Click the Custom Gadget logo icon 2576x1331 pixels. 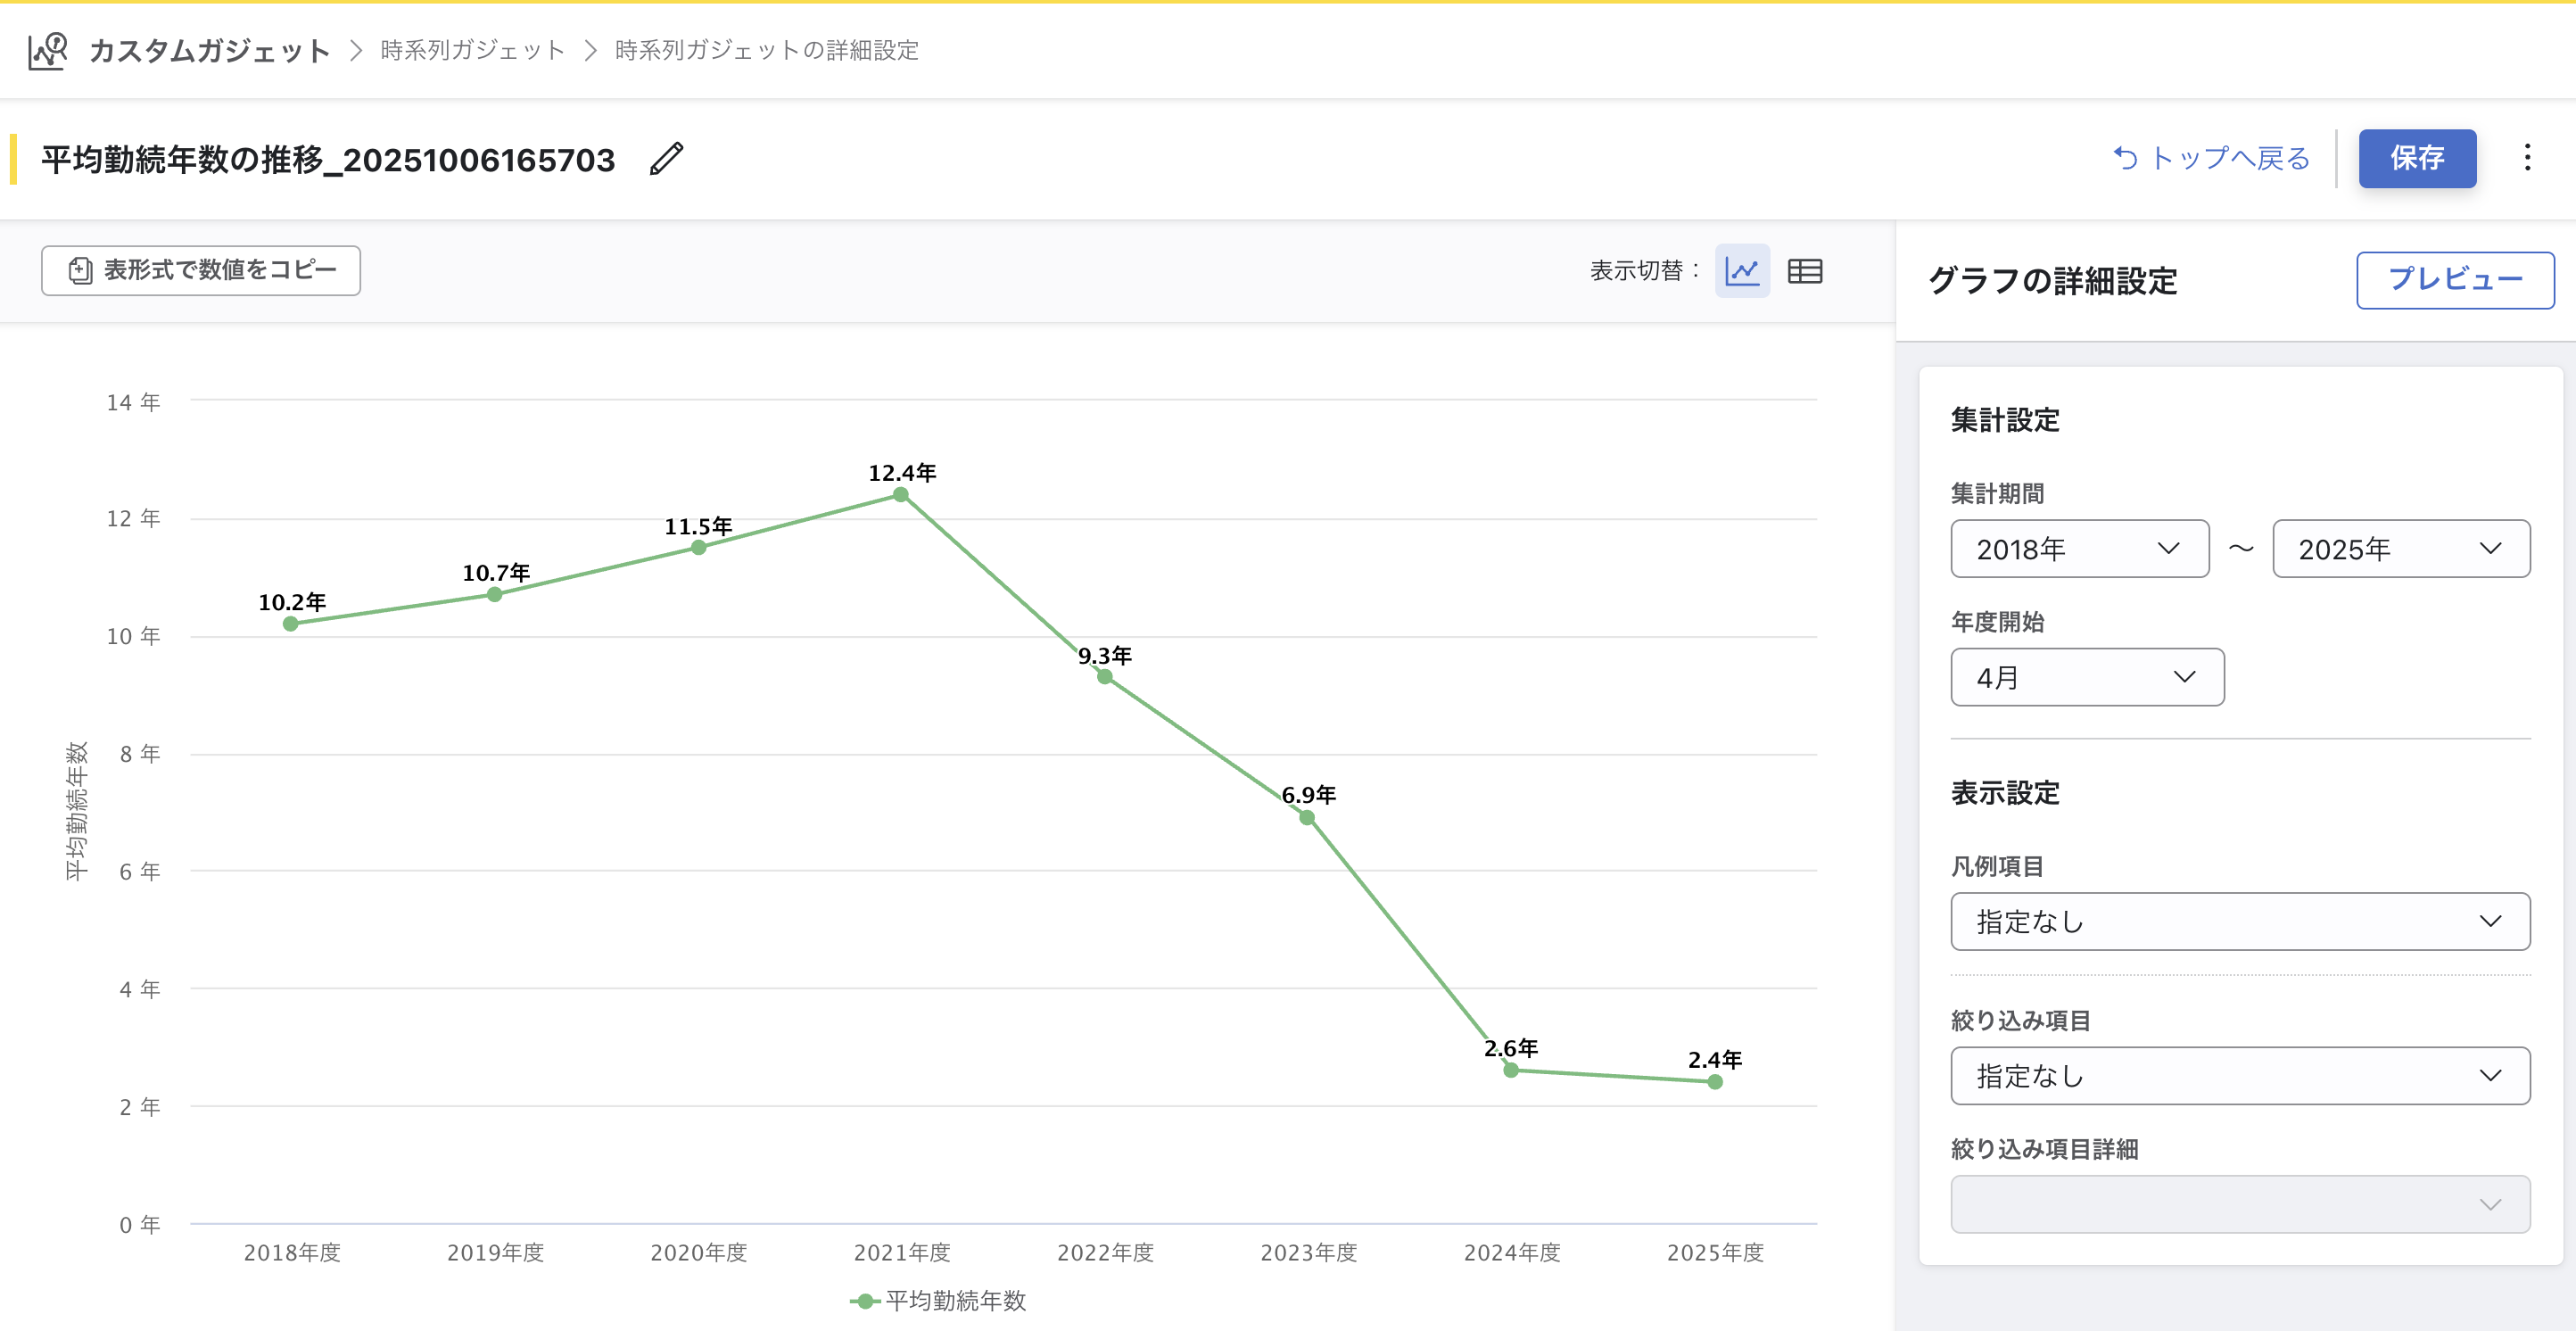pos(47,50)
